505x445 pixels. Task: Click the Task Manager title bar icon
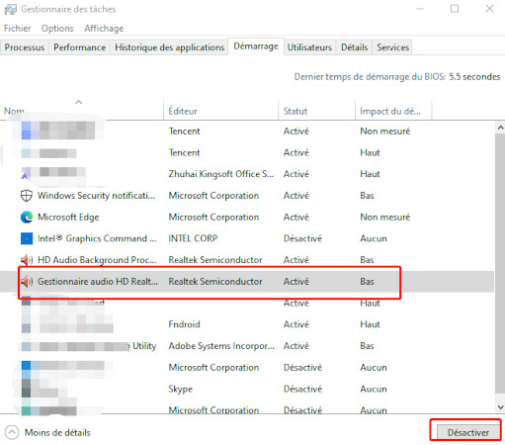coord(10,9)
